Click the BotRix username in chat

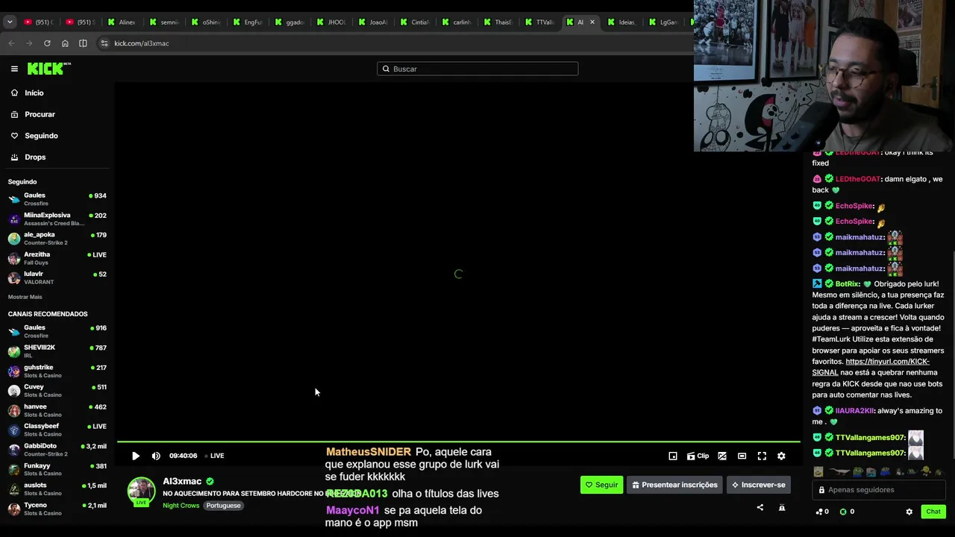[x=848, y=284]
